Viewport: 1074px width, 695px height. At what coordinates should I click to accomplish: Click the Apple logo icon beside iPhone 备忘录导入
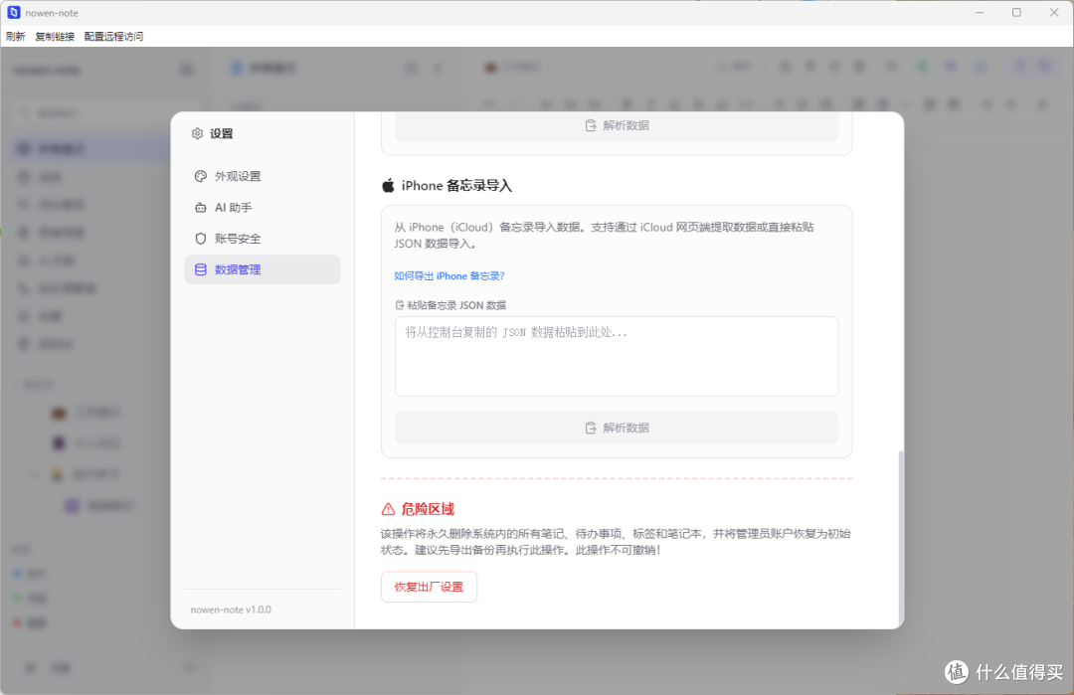[389, 186]
